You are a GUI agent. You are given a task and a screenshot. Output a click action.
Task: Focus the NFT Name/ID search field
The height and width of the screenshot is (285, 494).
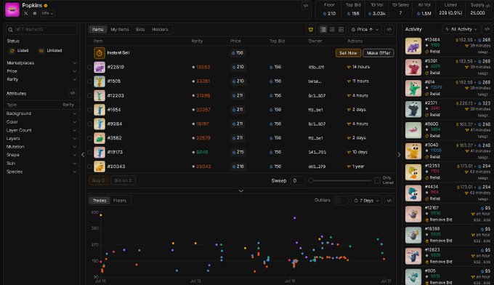41,30
